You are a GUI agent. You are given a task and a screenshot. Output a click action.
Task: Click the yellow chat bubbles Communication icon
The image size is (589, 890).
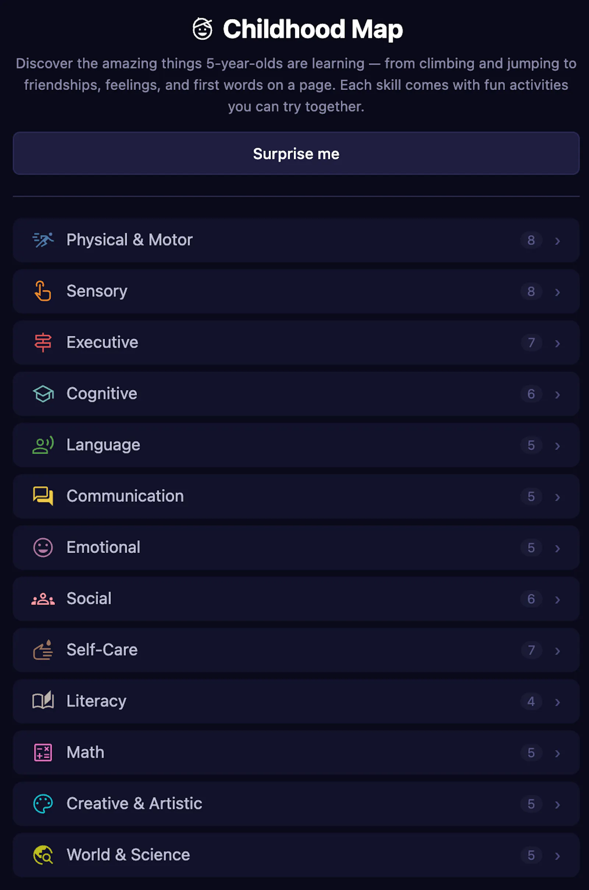pos(43,496)
